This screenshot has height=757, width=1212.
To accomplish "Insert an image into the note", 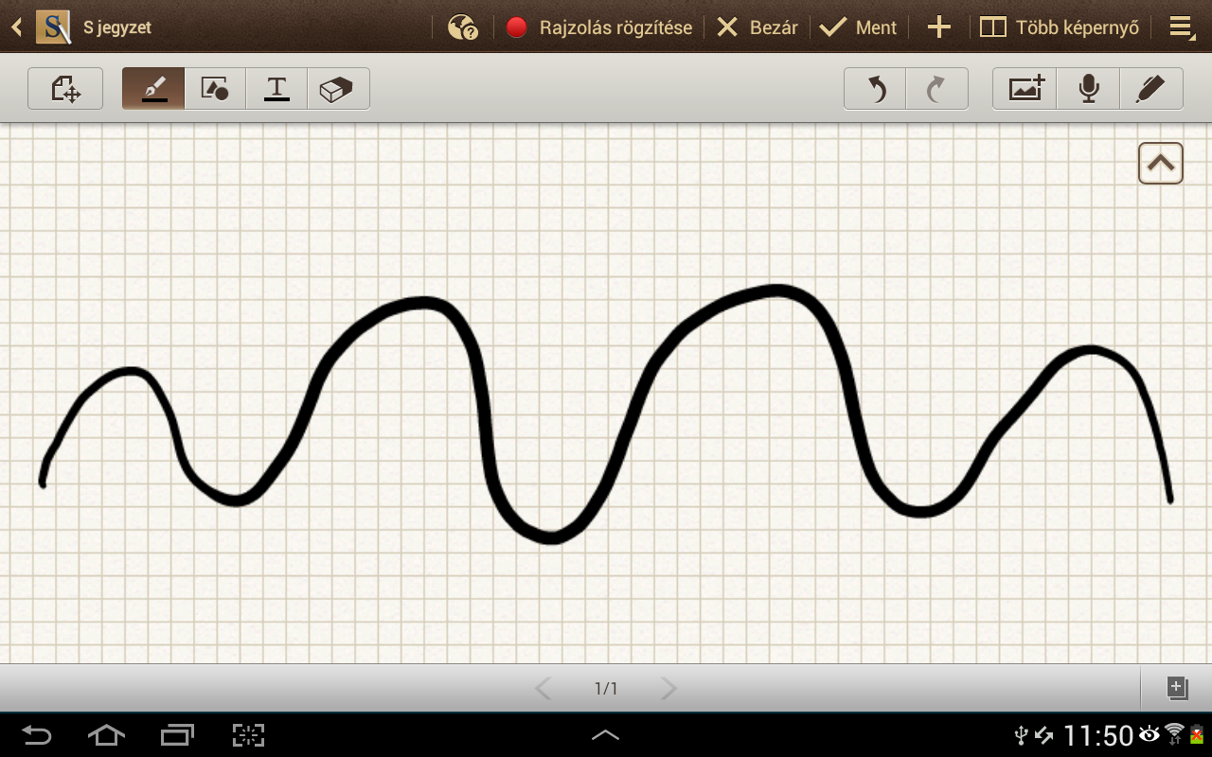I will [x=1025, y=89].
